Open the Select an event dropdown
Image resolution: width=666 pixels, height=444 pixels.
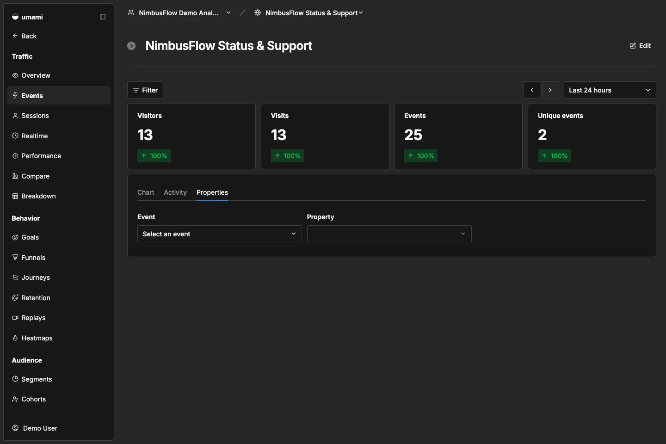coord(220,234)
